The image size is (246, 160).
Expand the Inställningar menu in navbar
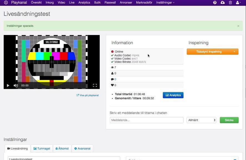[165, 2]
